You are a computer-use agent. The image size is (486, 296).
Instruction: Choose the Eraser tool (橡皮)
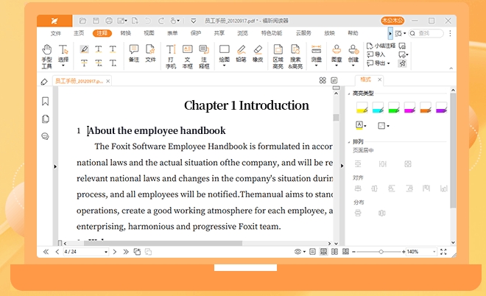pyautogui.click(x=257, y=56)
